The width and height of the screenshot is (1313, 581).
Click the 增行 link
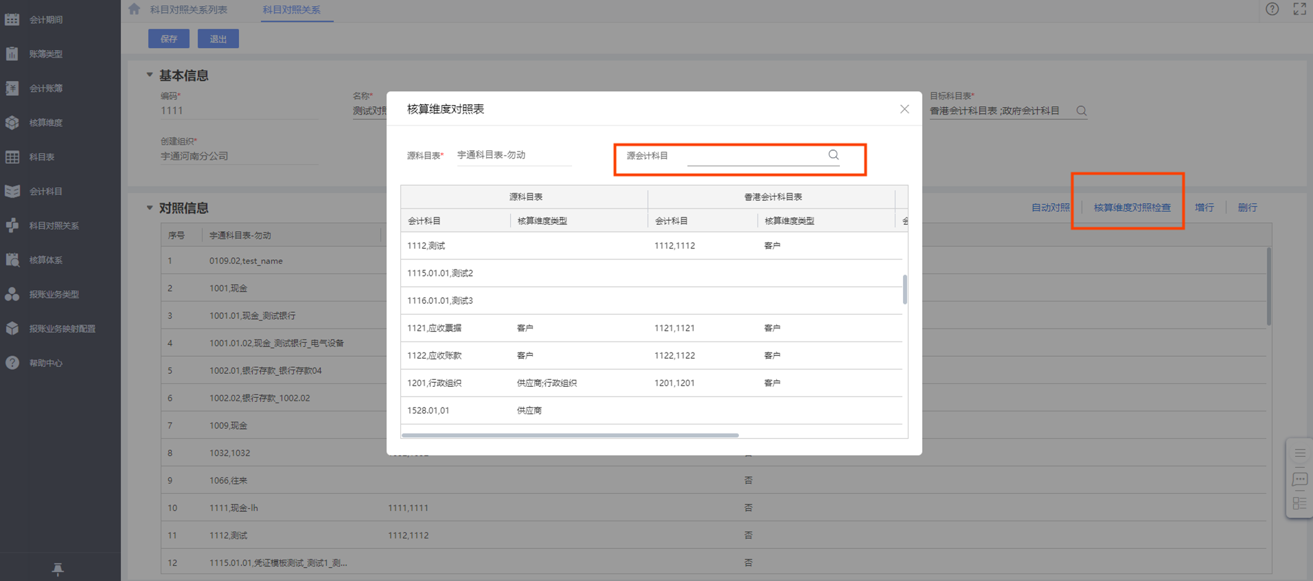tap(1204, 207)
